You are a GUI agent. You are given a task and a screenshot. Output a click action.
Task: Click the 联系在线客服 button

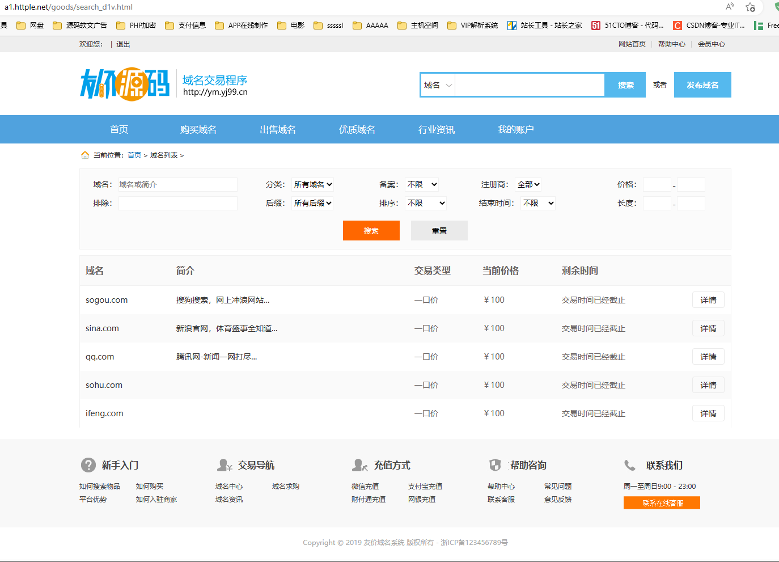pos(662,503)
